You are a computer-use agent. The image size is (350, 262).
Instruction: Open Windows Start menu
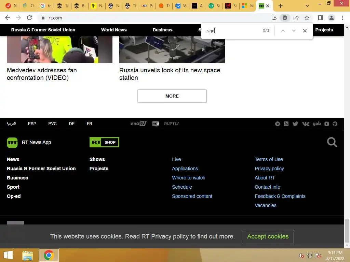[x=8, y=255]
